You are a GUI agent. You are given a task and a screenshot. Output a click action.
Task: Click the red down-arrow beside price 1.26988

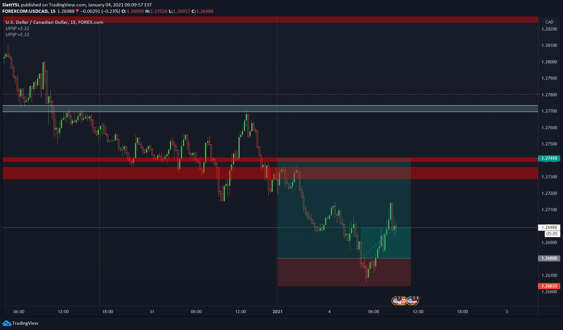point(77,11)
